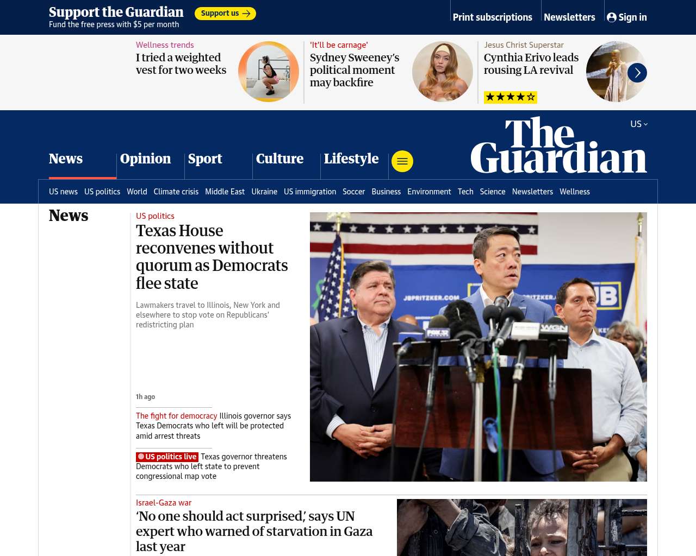Open Texas House reconvenes headline

pos(212,257)
